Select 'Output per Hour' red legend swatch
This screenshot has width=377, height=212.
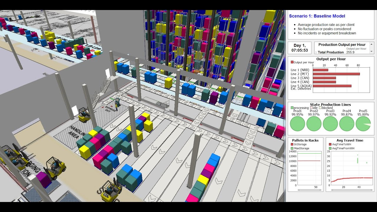pos(292,62)
